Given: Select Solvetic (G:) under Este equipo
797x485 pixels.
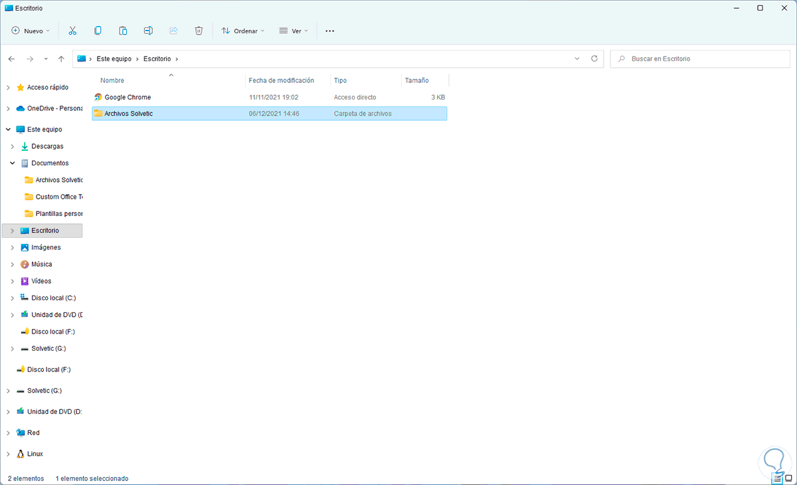Looking at the screenshot, I should tap(43, 348).
